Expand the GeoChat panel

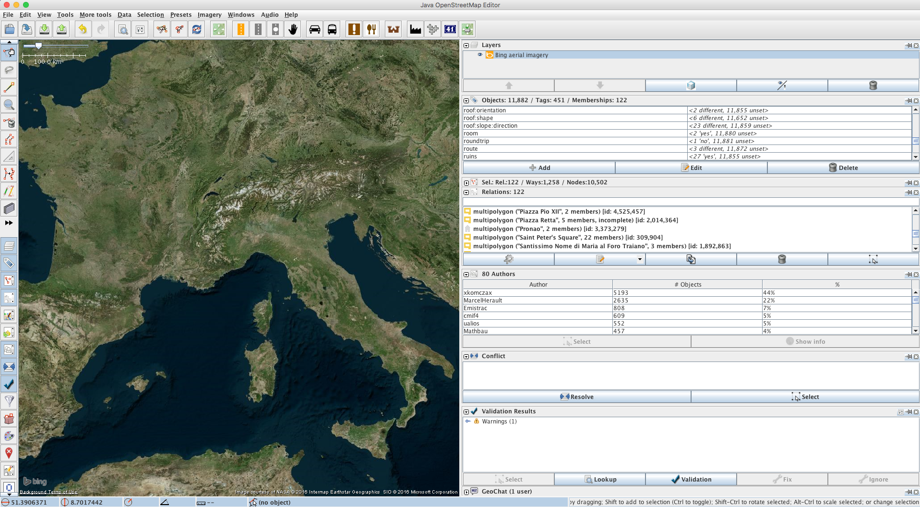point(466,492)
